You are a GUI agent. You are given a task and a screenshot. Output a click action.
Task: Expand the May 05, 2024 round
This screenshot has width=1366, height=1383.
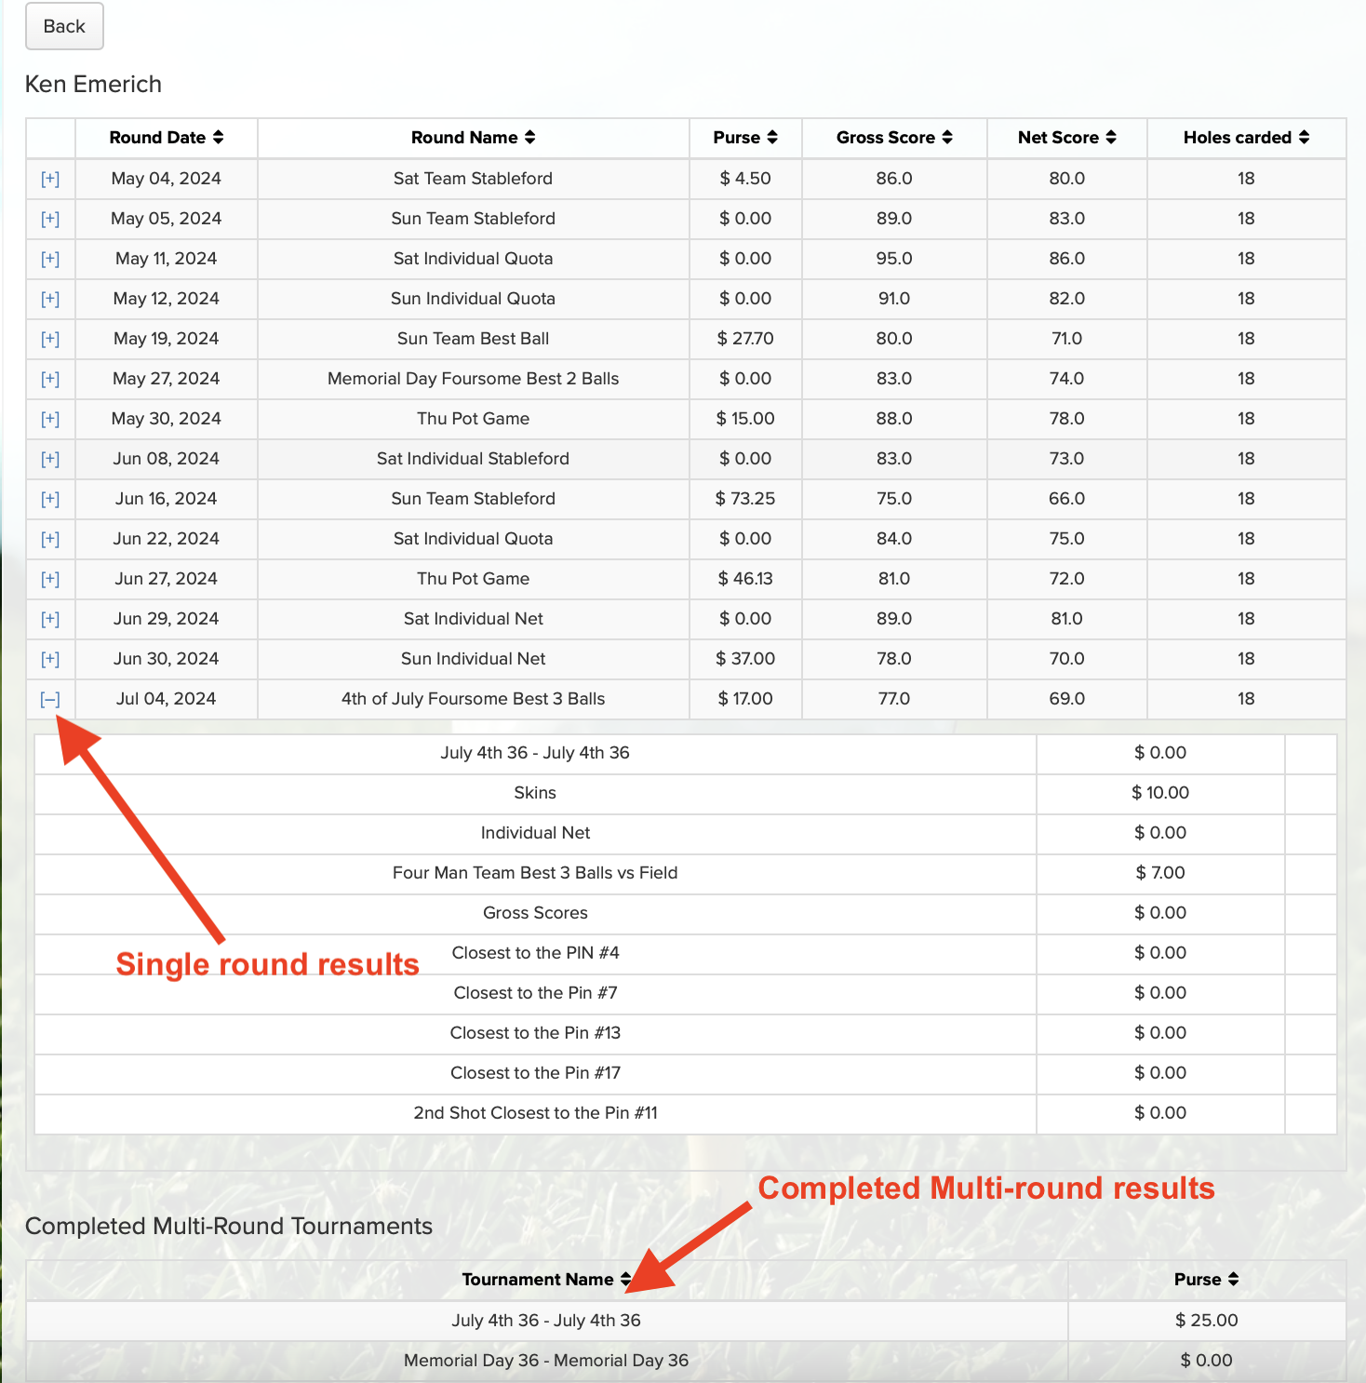click(50, 219)
